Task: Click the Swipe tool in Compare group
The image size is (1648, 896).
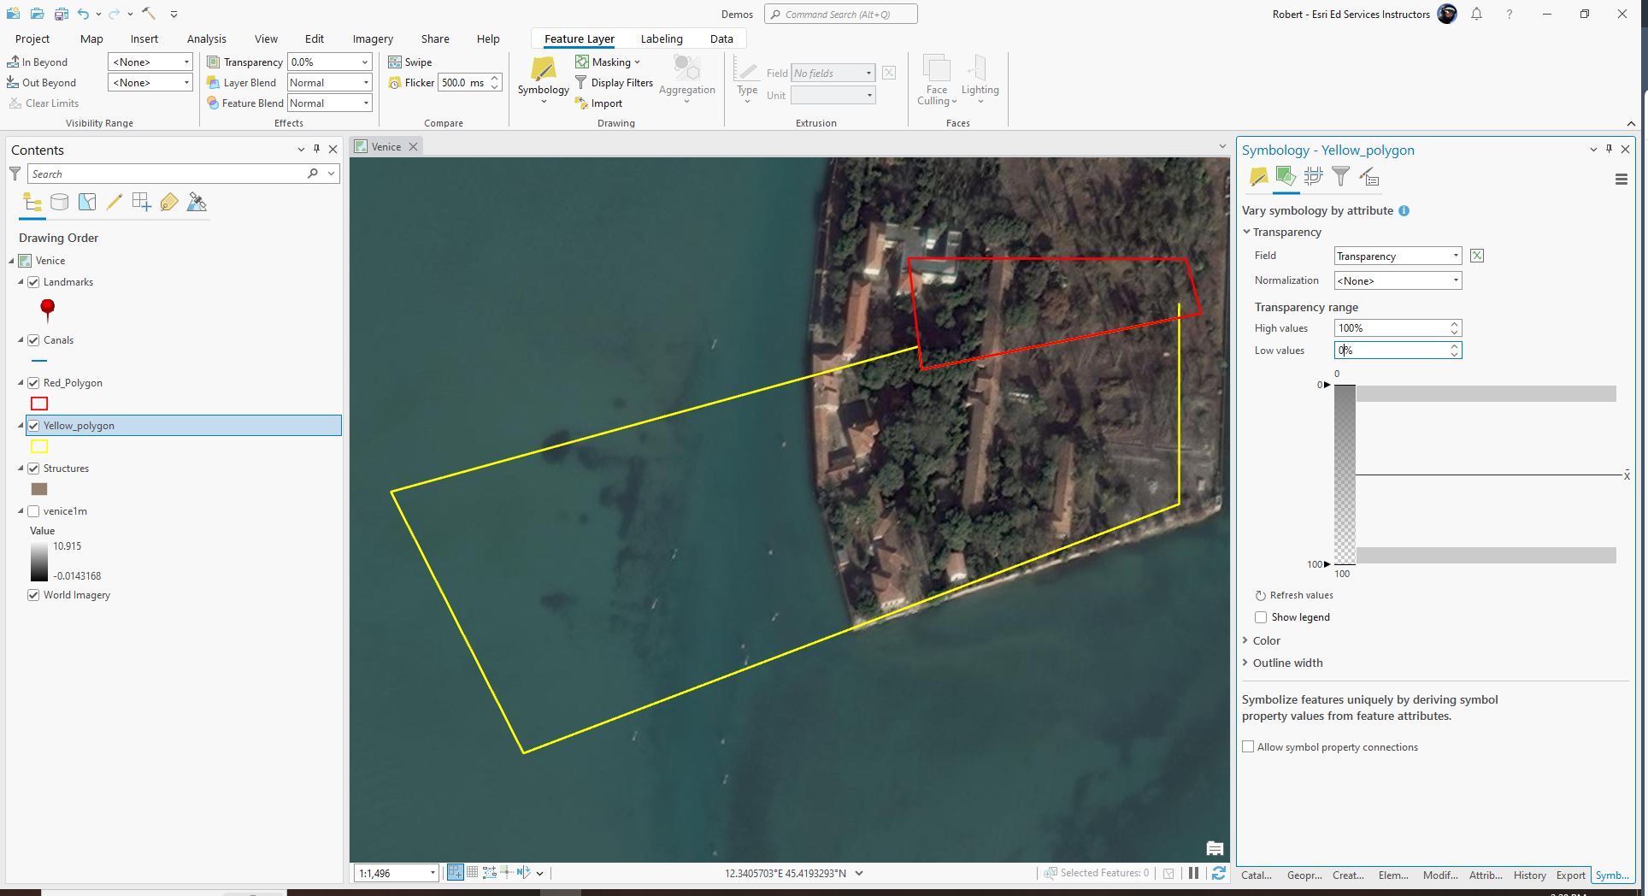Action: coord(410,62)
